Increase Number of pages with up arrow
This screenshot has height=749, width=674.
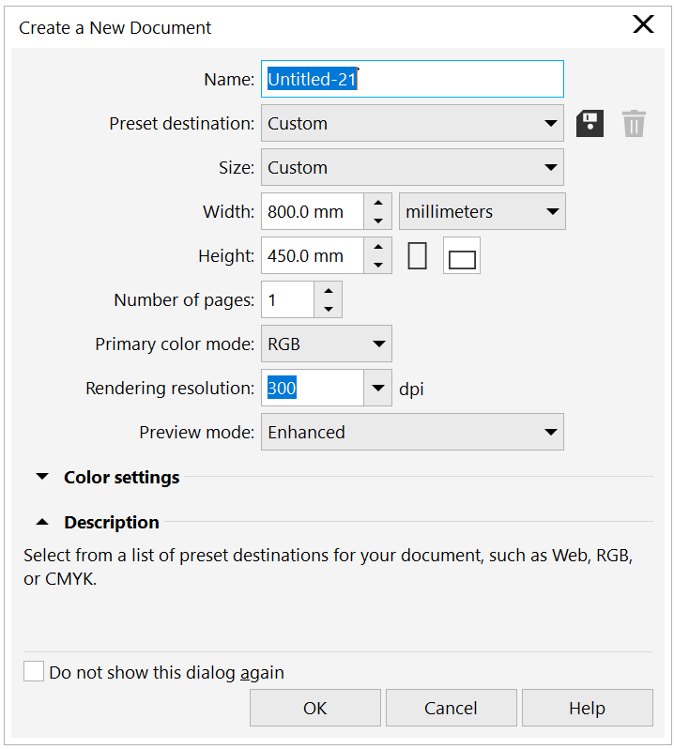pyautogui.click(x=329, y=291)
